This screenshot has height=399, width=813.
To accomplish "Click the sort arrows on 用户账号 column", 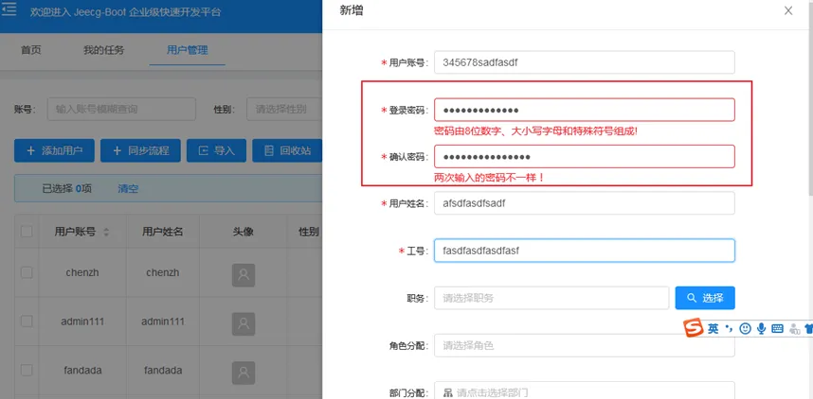I will pyautogui.click(x=106, y=232).
